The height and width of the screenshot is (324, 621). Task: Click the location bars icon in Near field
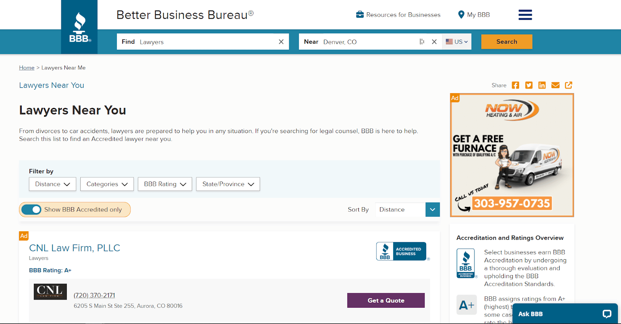[422, 42]
